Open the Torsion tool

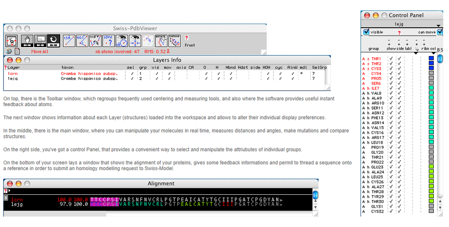click(x=174, y=41)
